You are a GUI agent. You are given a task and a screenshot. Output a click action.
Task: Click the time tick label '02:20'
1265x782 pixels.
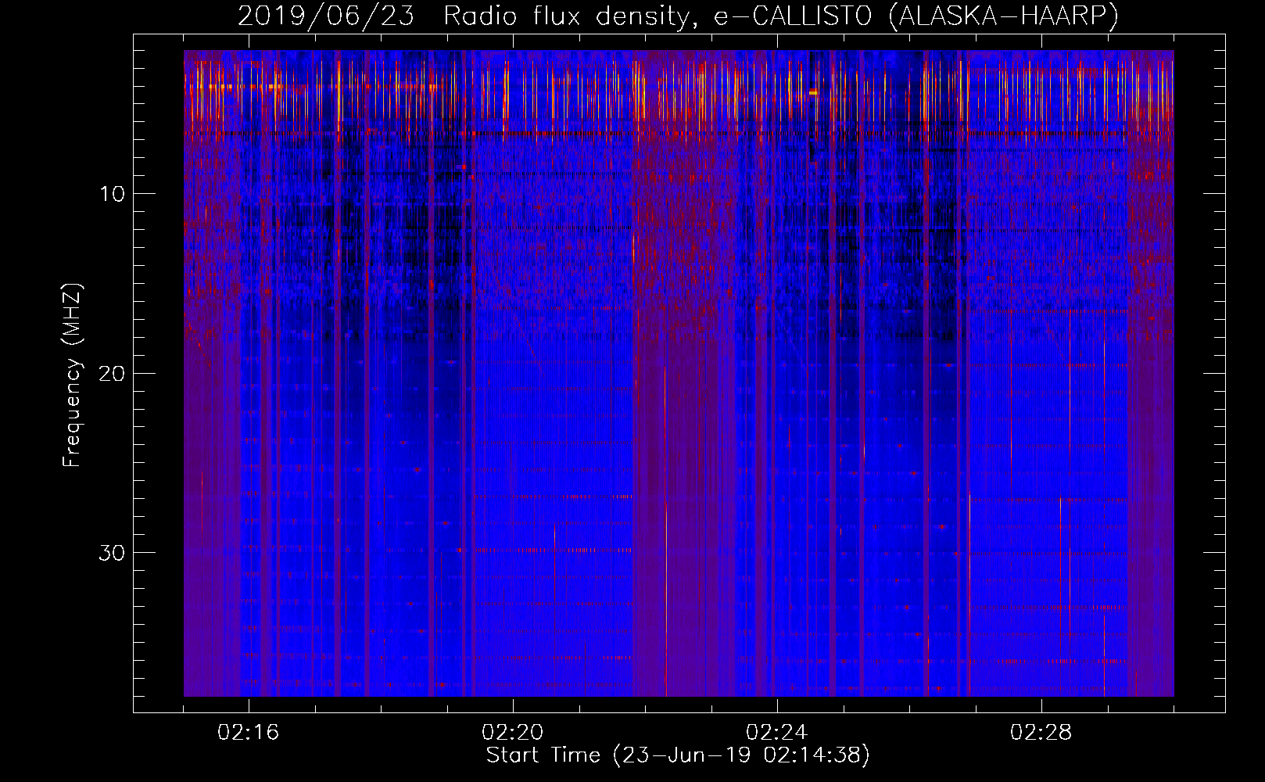[513, 733]
